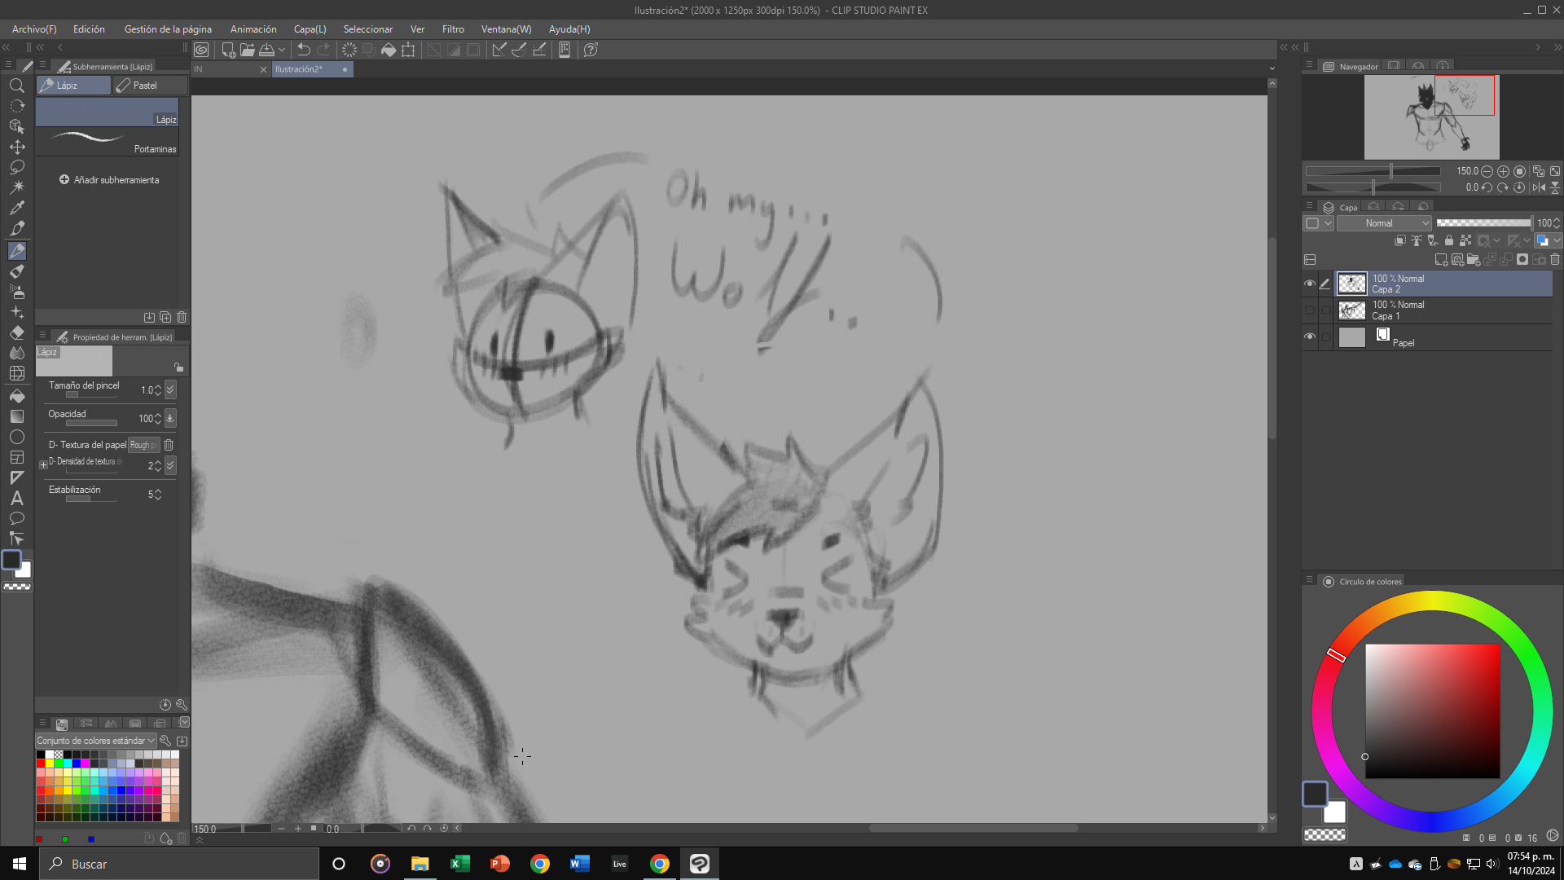Screen dimensions: 1564x880
Task: Open the Normal blending mode dropdown
Action: (x=1384, y=223)
